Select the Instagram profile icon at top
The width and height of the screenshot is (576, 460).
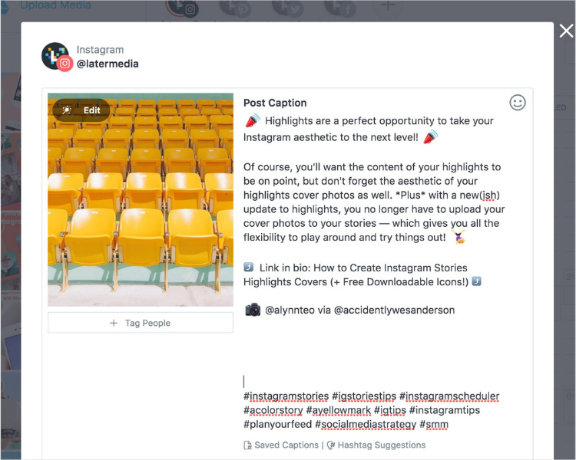click(182, 8)
